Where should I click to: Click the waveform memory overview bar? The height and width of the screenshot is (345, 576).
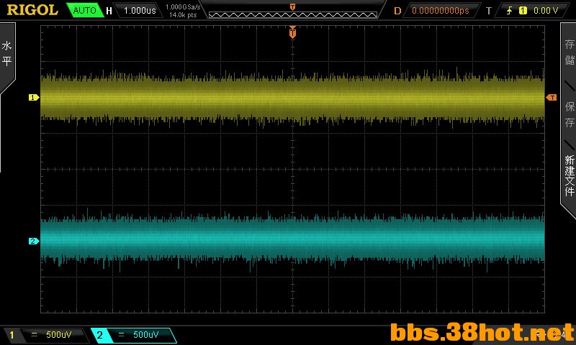[x=293, y=14]
